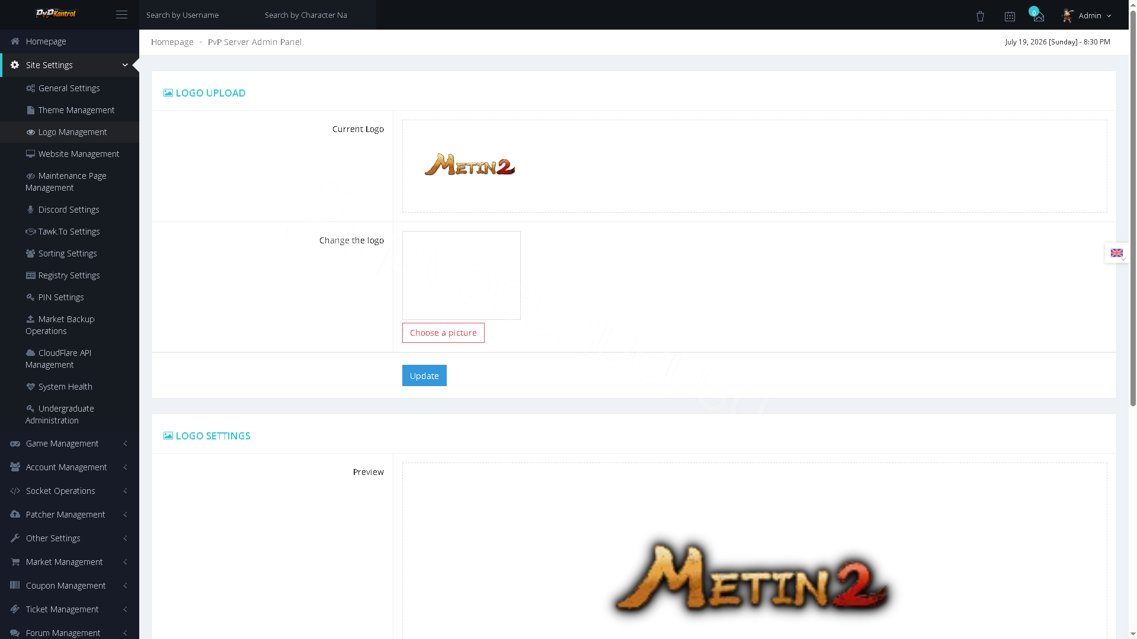Click the Coupon Management barcode icon

point(15,585)
